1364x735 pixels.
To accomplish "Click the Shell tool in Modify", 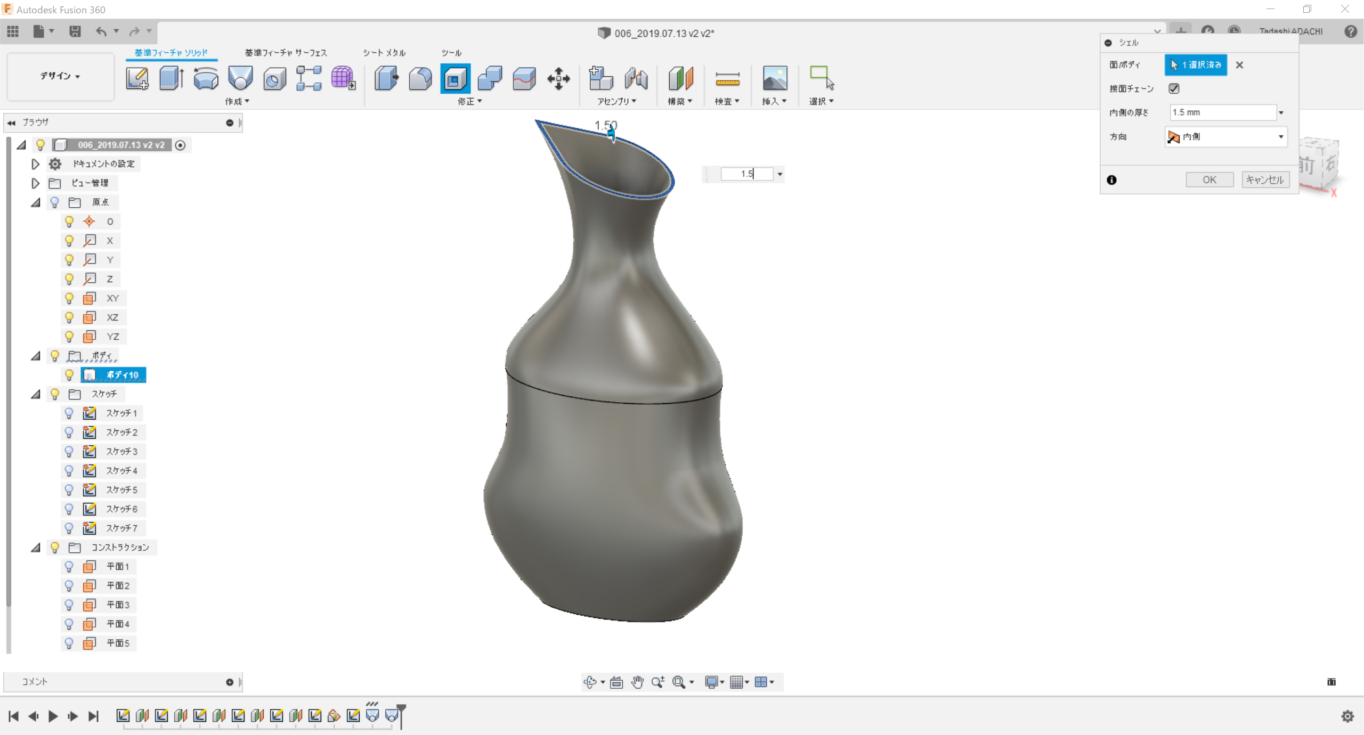I will click(455, 79).
